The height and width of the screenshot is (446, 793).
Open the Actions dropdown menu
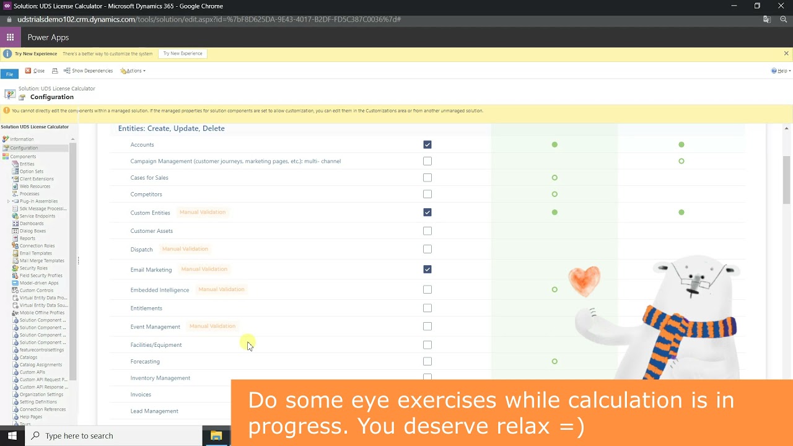point(133,71)
